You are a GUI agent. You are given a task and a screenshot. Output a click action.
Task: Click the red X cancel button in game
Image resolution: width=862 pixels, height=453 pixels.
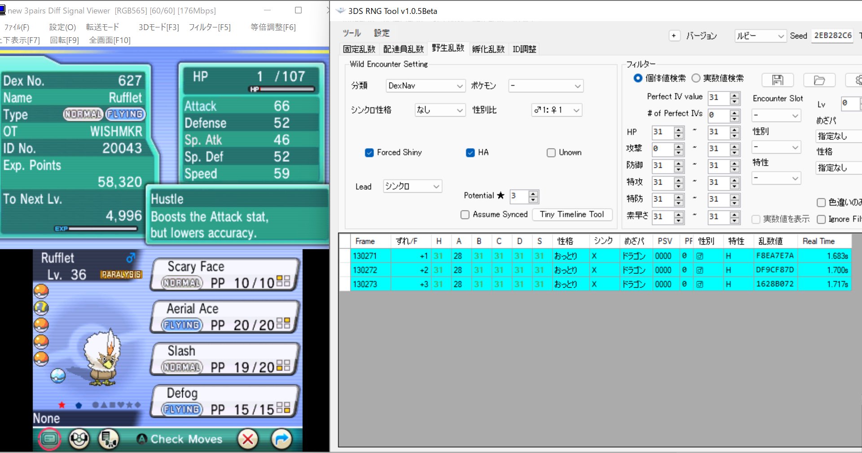[248, 439]
